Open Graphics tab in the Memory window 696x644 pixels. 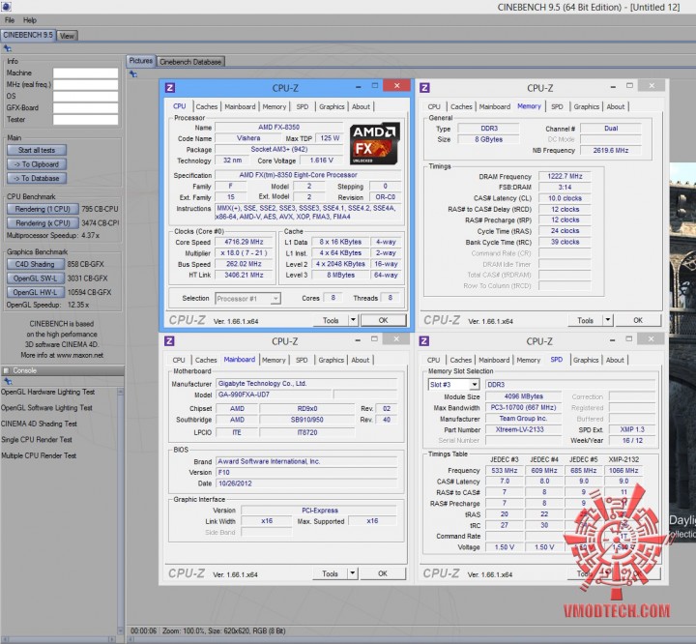tap(586, 106)
